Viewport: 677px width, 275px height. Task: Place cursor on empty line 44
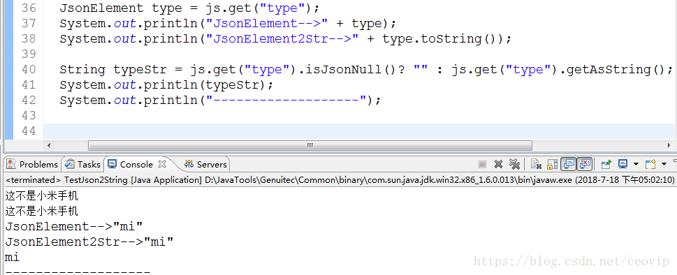[x=358, y=131]
